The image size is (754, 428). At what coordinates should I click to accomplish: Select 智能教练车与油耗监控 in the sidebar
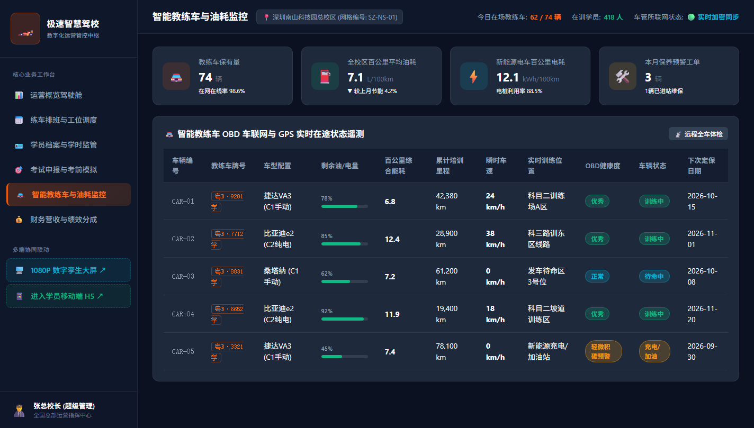(69, 194)
